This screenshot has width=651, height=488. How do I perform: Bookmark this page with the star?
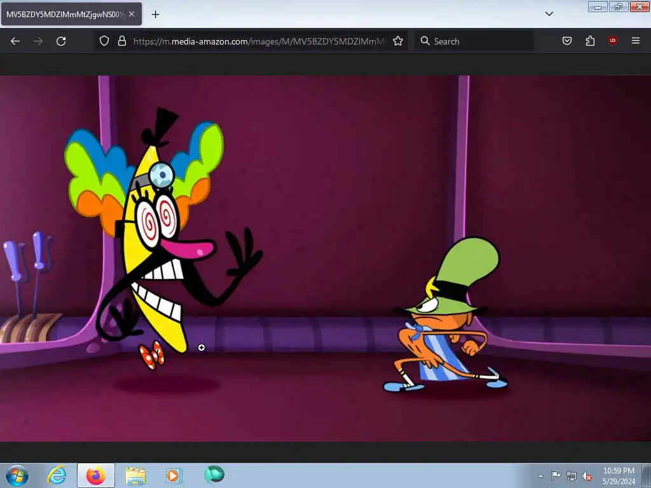tap(398, 41)
